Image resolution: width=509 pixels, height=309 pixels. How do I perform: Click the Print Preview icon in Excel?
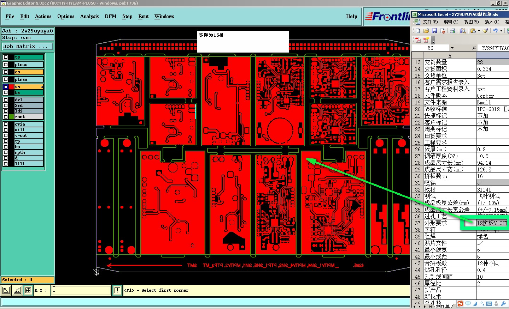coord(463,31)
